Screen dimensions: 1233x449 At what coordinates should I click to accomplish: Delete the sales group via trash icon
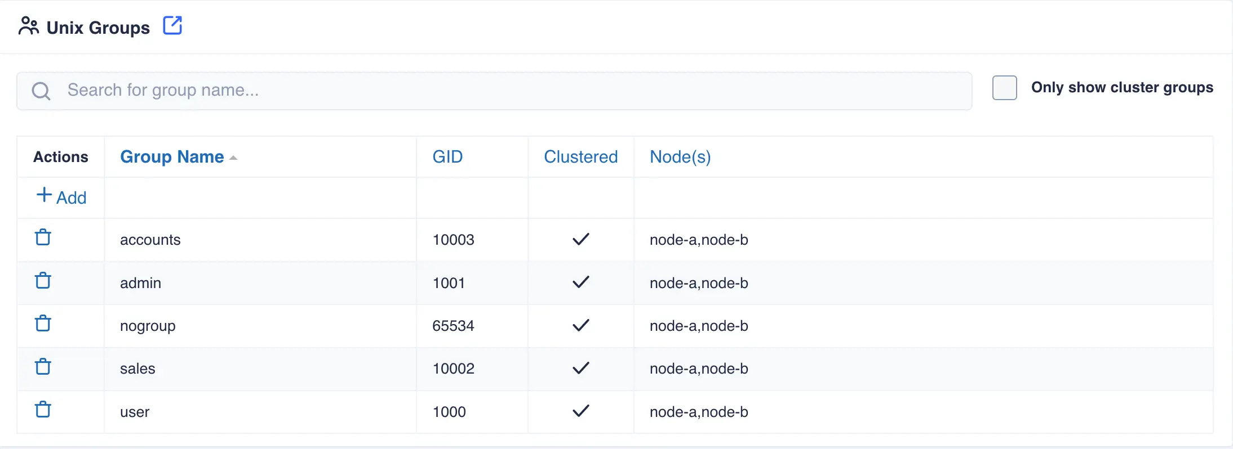(x=43, y=367)
